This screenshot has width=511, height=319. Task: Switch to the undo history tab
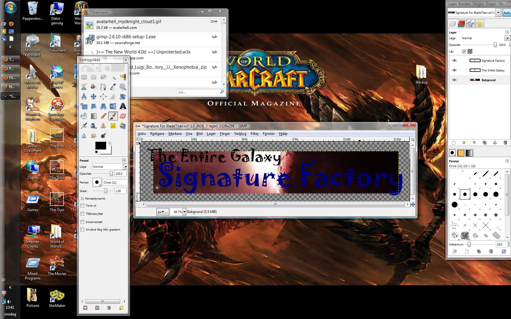pos(479,24)
